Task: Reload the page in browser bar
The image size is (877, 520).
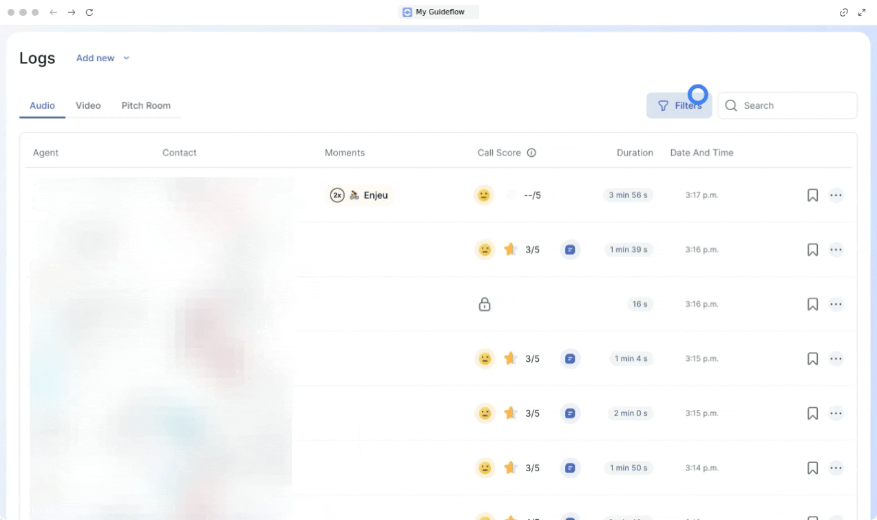Action: [89, 12]
